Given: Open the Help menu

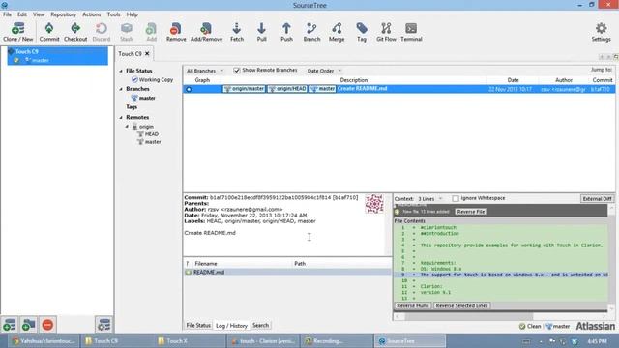Looking at the screenshot, I should 132,14.
